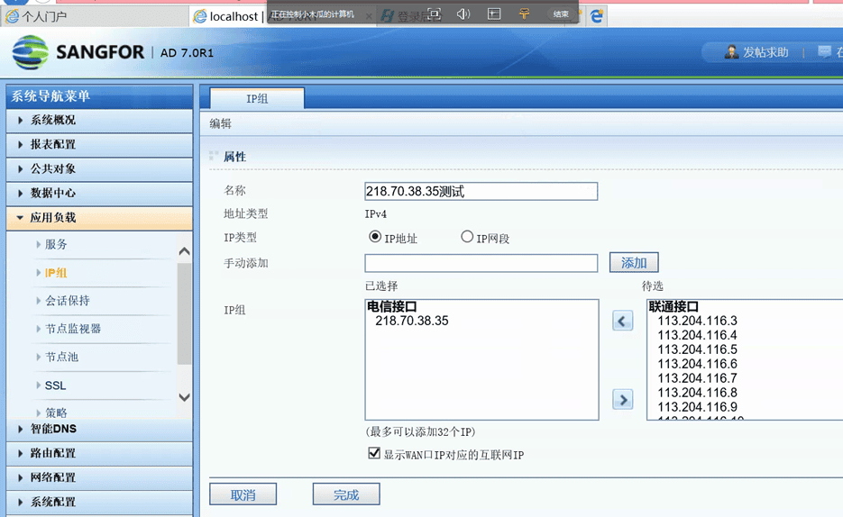Select 联通接口 group header in 待选 list
Image resolution: width=843 pixels, height=517 pixels.
[x=673, y=306]
